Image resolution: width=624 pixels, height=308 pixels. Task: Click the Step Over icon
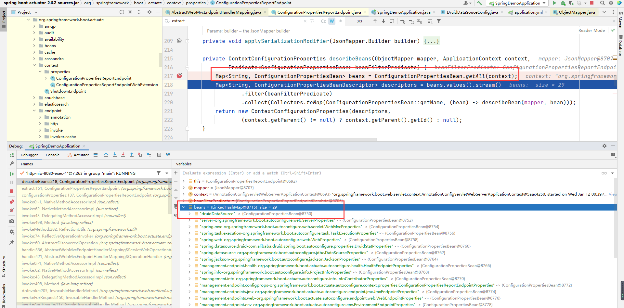(106, 155)
